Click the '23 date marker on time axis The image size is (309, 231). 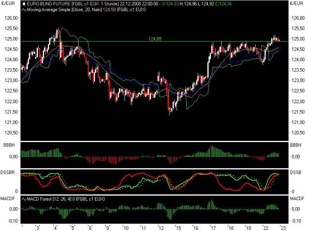[x=283, y=228]
